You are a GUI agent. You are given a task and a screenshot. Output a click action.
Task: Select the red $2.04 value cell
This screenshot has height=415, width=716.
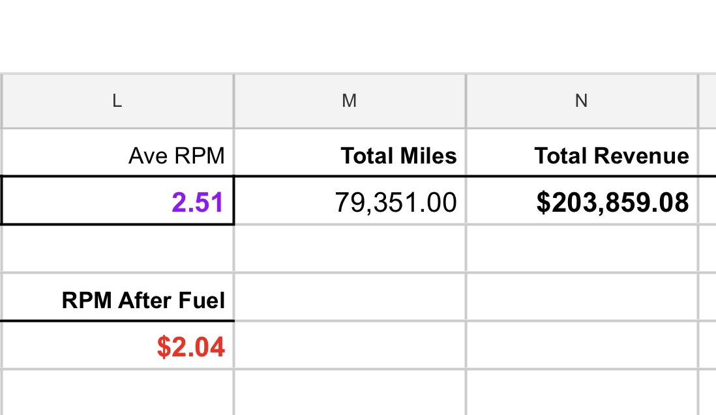pyautogui.click(x=117, y=346)
